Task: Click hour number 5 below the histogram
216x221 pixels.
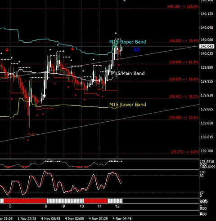Action: [x=10, y=206]
